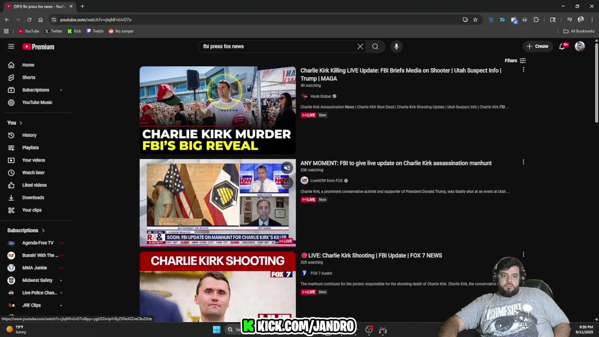Viewport: 599px width, 337px height.
Task: Start voice search with microphone icon
Action: pos(396,46)
